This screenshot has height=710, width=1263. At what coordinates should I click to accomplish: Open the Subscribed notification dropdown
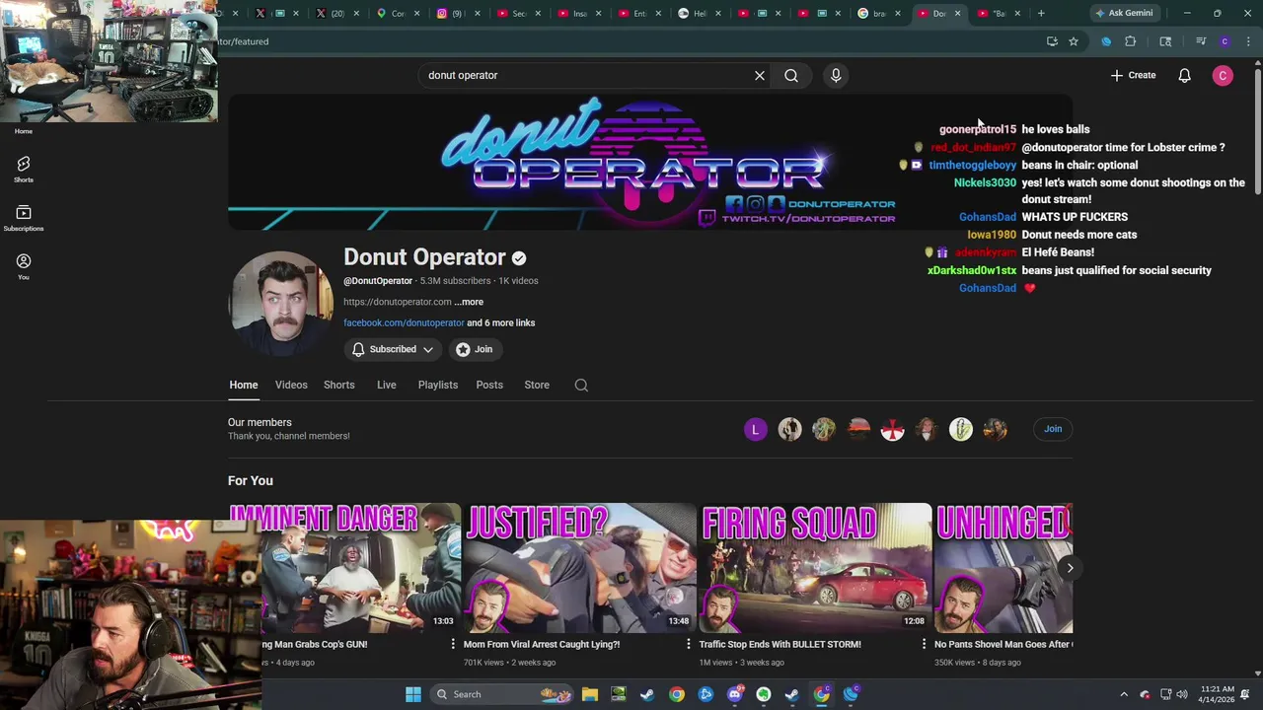pos(393,349)
